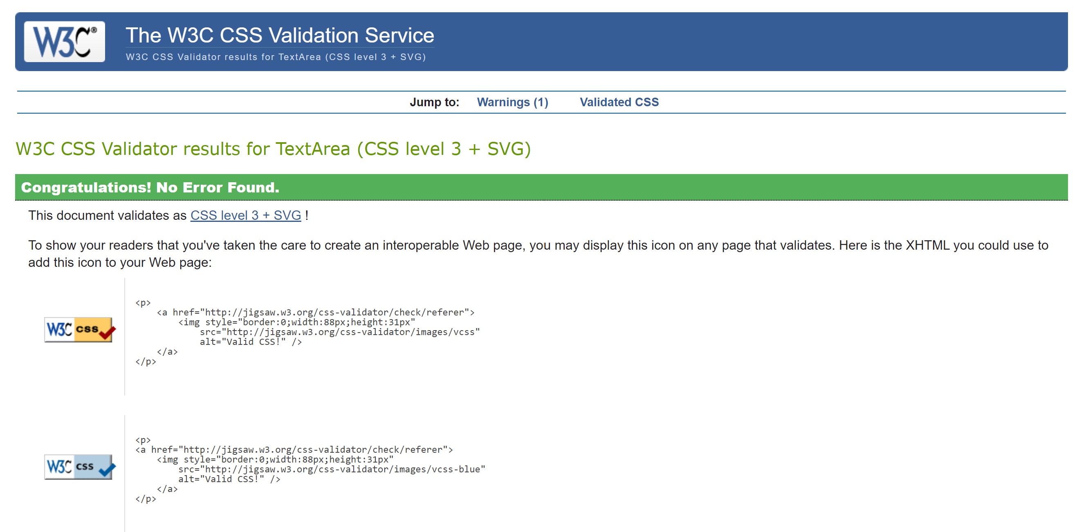Click the blue W3C CSS valid badge
Image resolution: width=1086 pixels, height=532 pixels.
(79, 467)
